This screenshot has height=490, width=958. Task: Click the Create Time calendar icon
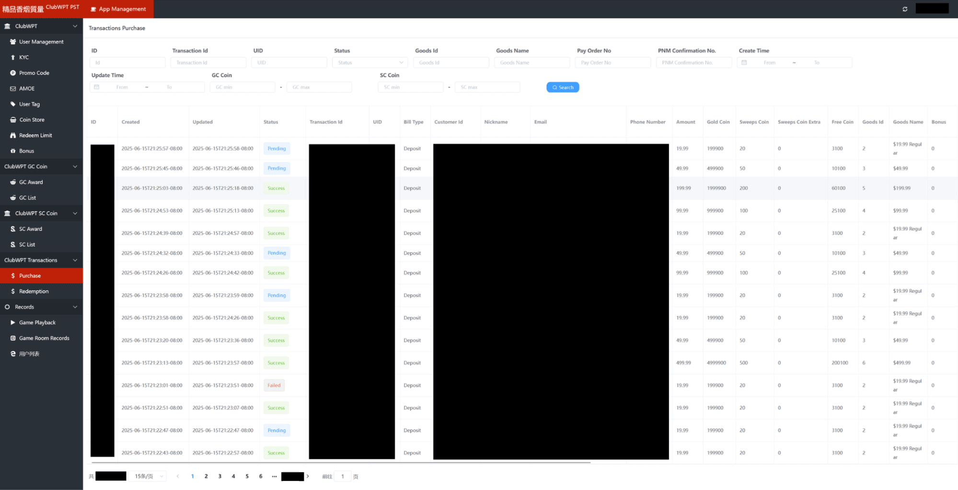tap(744, 62)
